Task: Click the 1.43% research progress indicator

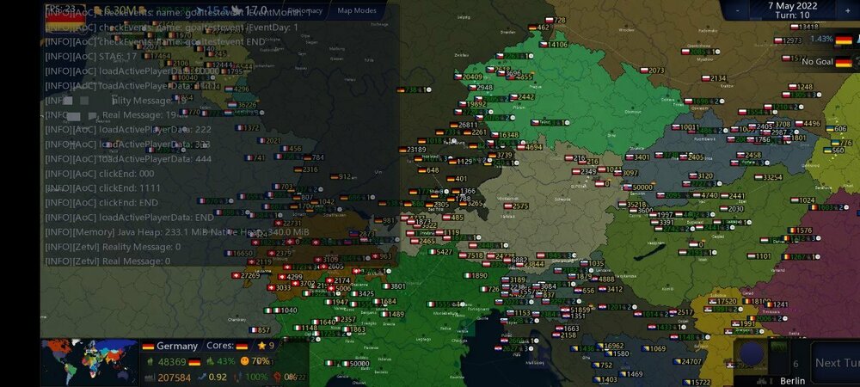Action: tap(821, 39)
